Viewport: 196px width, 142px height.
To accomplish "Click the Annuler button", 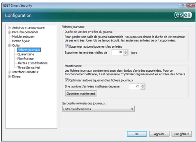I will [x=159, y=134].
